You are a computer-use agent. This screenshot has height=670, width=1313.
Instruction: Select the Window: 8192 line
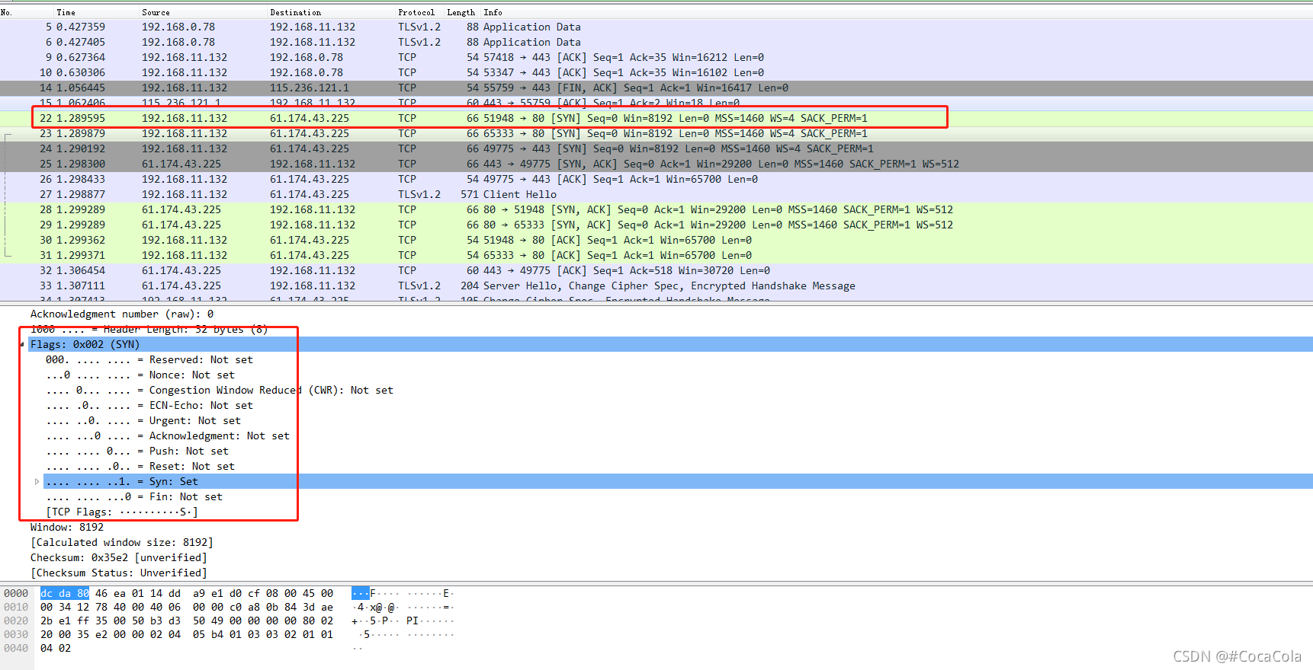click(x=66, y=527)
